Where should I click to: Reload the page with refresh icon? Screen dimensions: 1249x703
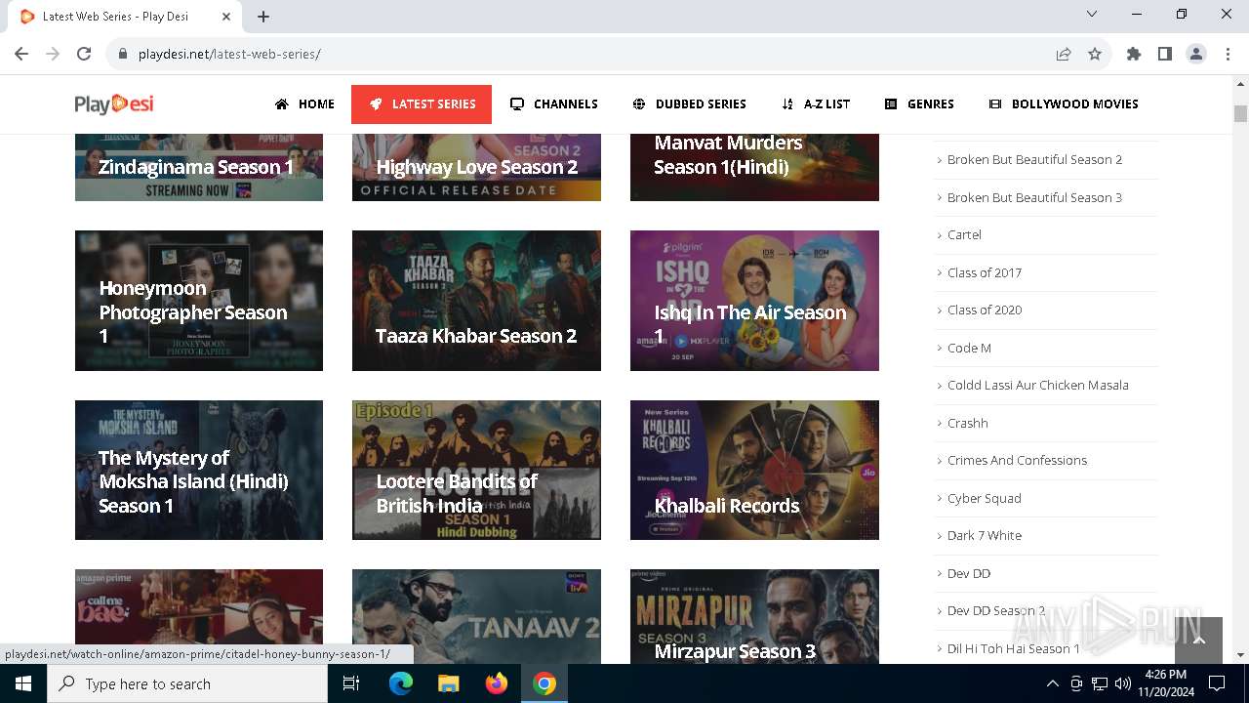[84, 54]
